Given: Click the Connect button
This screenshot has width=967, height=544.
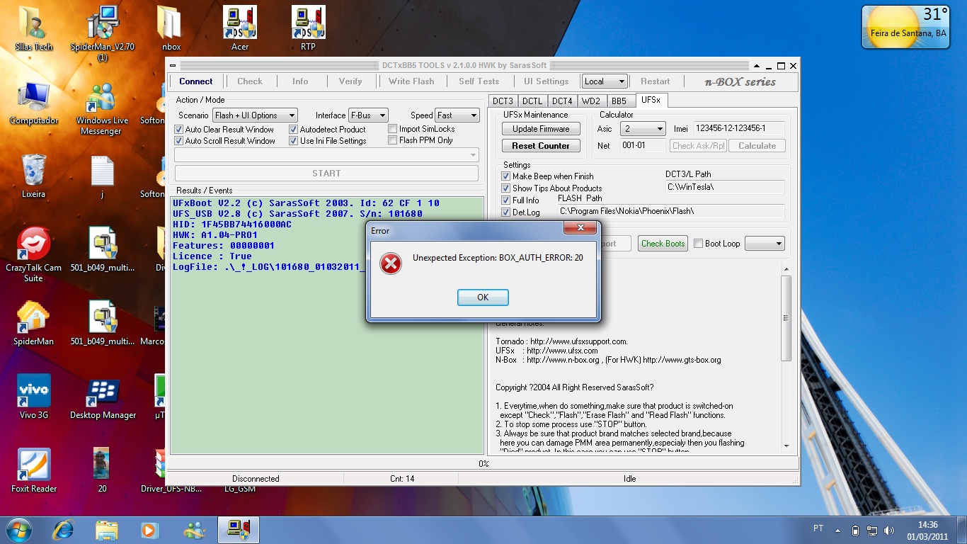Looking at the screenshot, I should click(196, 81).
